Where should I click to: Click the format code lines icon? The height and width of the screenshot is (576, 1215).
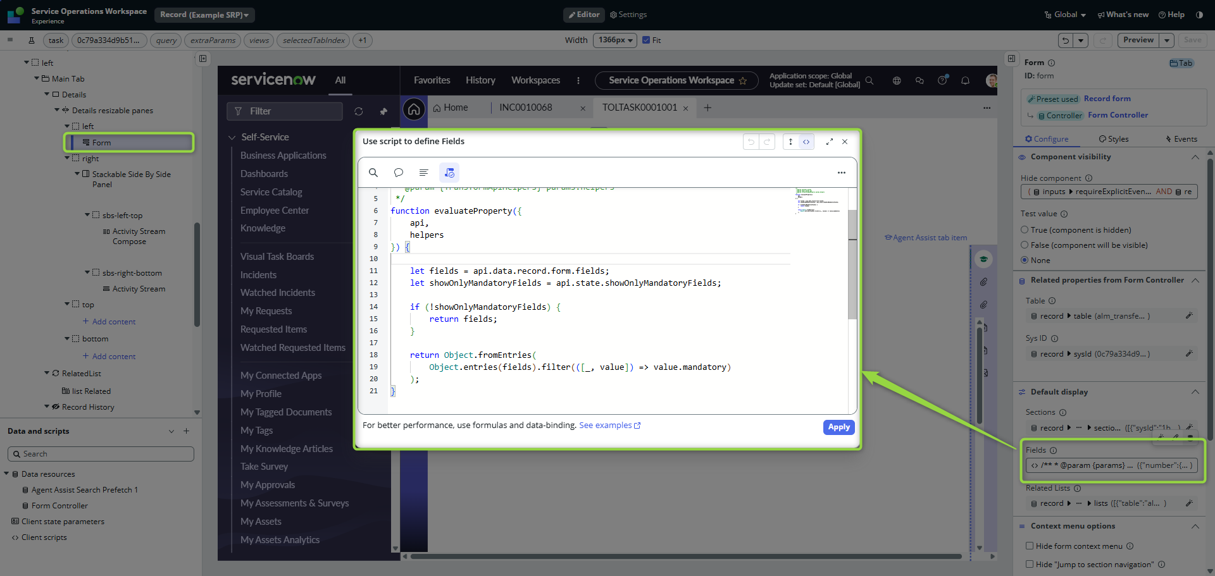click(424, 173)
